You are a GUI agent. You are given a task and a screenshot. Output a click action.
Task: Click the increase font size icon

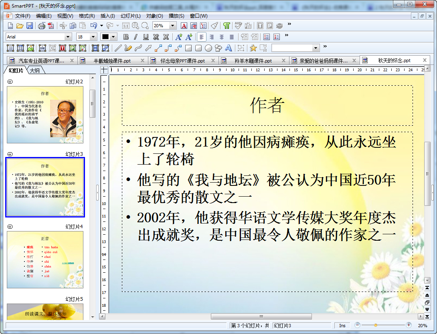179,37
